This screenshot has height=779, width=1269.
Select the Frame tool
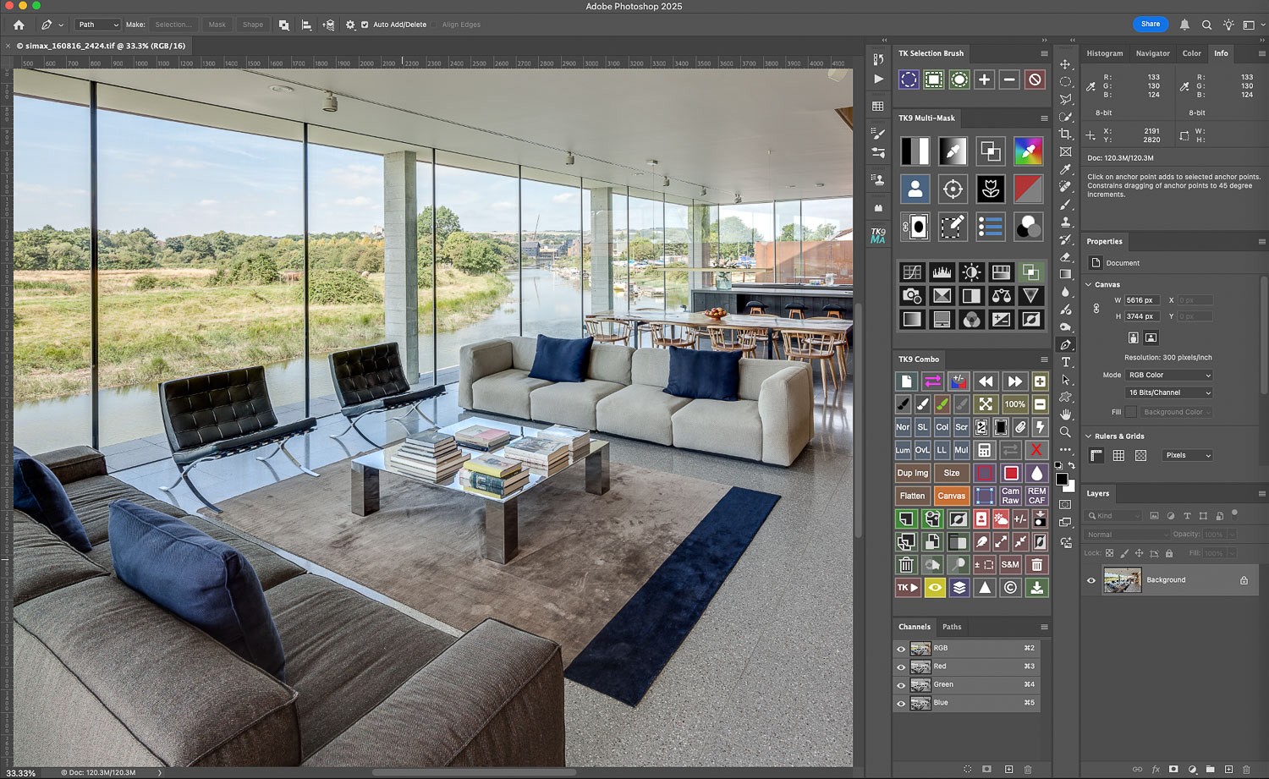click(1065, 152)
